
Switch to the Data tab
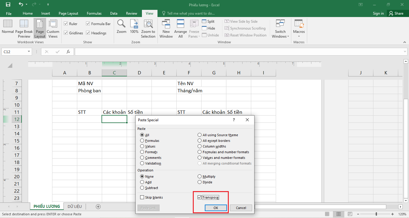[x=114, y=13]
